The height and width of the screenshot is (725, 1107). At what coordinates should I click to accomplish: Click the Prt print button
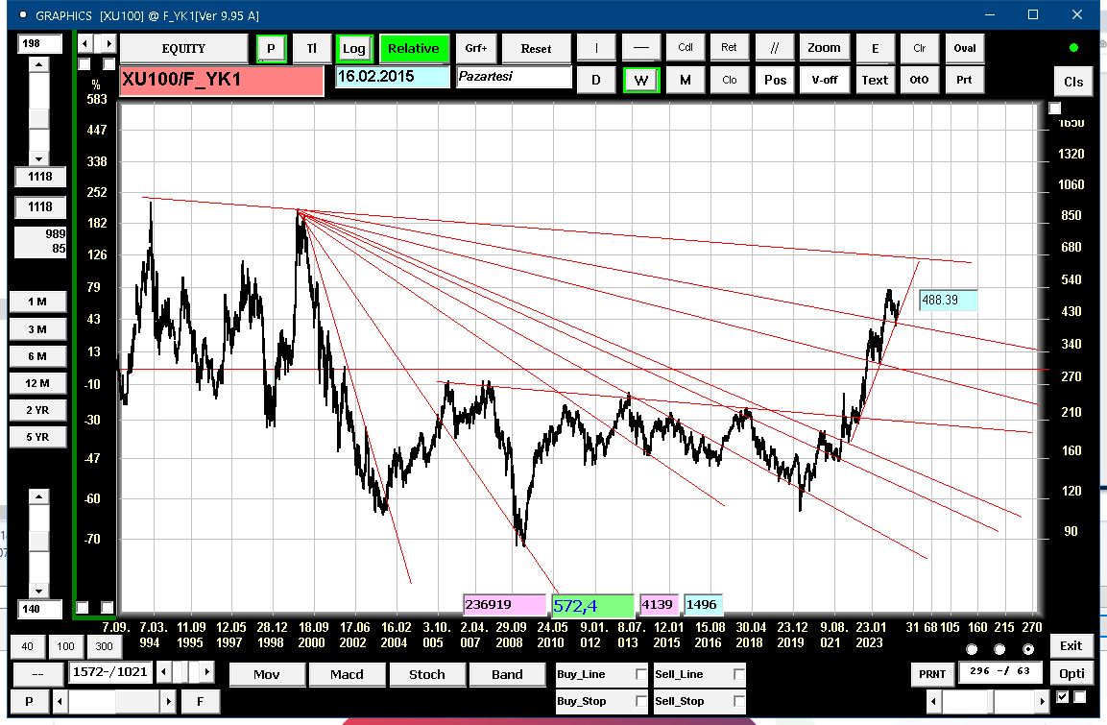[x=964, y=80]
